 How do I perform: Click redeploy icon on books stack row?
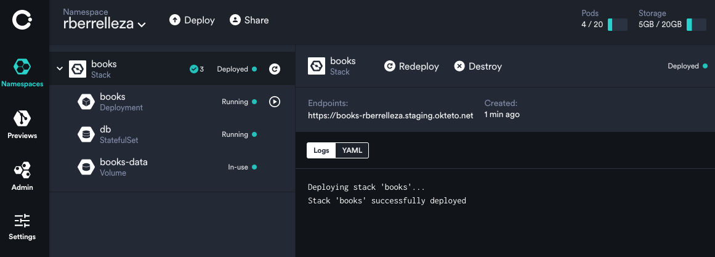click(275, 69)
